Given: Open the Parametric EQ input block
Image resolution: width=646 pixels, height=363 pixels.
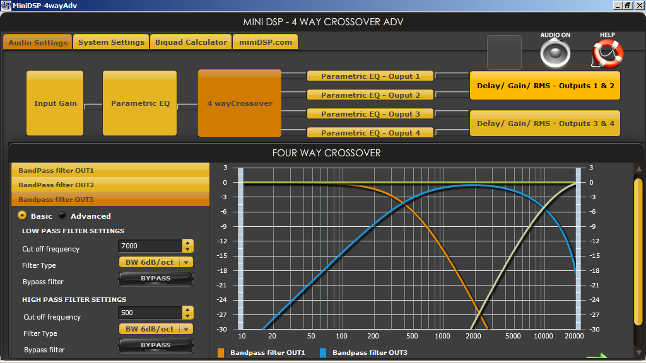Looking at the screenshot, I should [x=139, y=103].
